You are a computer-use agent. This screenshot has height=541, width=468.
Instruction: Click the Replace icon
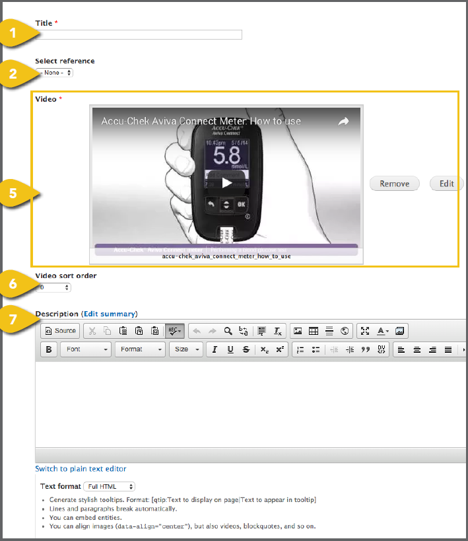point(244,331)
